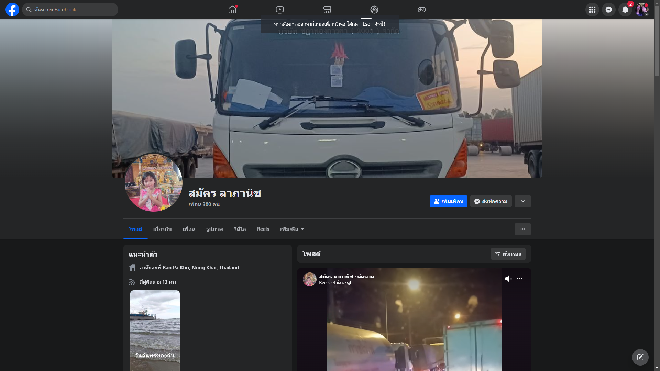Click the ตัวกรอง filter button
The width and height of the screenshot is (660, 371).
pos(508,254)
